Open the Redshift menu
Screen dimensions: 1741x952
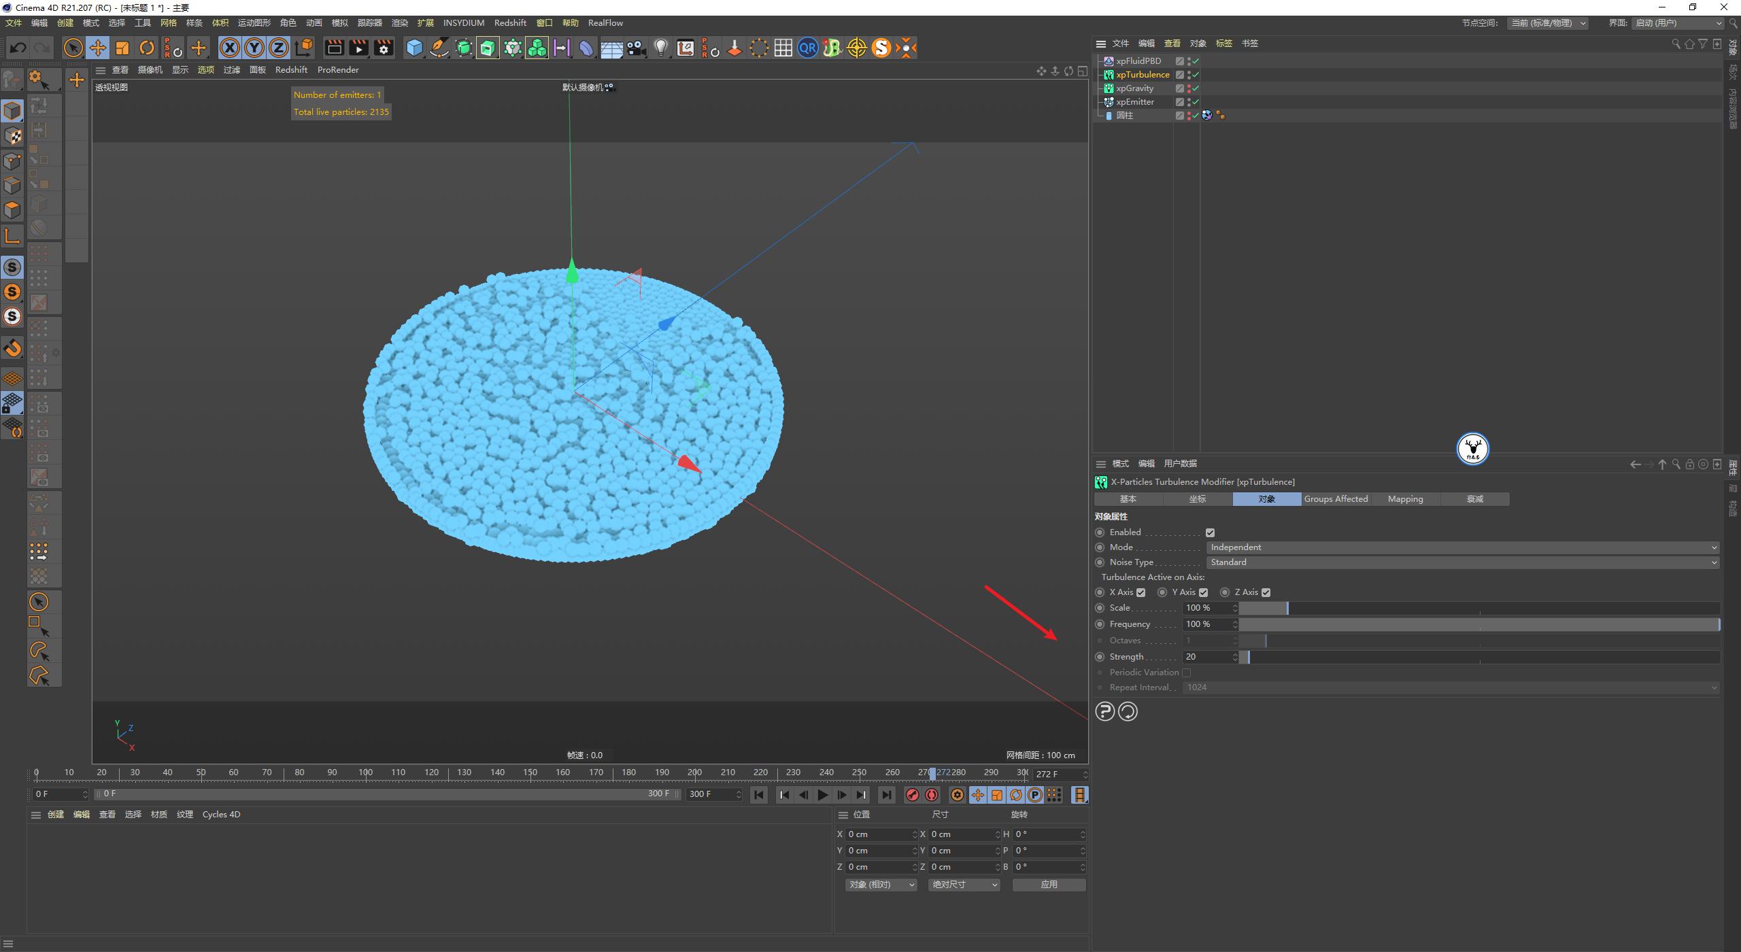[510, 22]
